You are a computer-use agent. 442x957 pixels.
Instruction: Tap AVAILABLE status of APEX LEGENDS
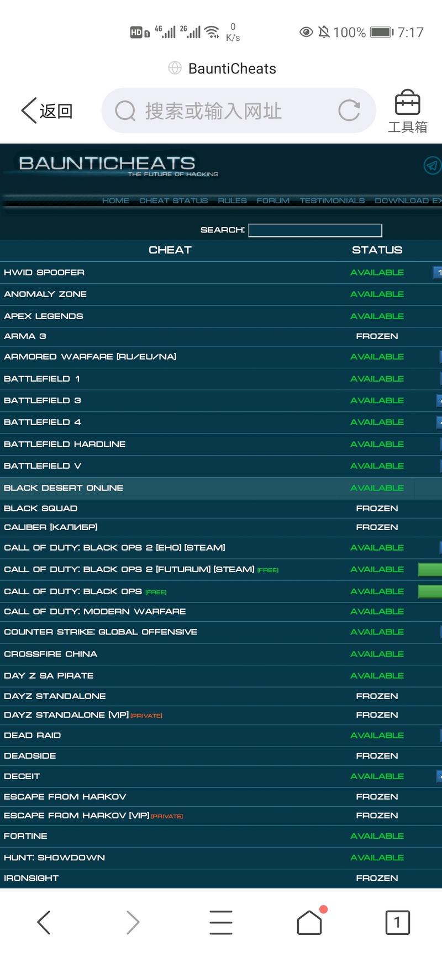[x=377, y=316]
